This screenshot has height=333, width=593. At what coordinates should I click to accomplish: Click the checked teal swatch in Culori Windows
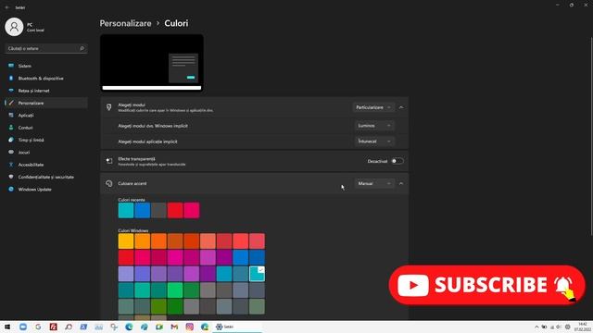coord(257,274)
